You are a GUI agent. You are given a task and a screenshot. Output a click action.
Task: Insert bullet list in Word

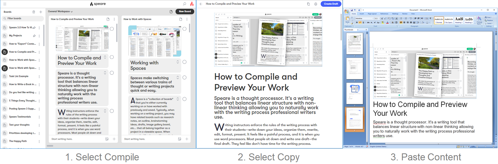click(x=401, y=18)
